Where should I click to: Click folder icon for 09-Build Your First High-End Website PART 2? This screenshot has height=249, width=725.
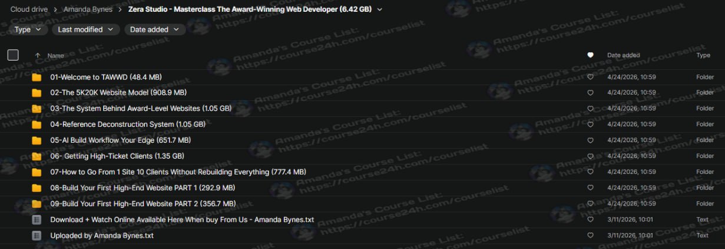[x=37, y=204]
